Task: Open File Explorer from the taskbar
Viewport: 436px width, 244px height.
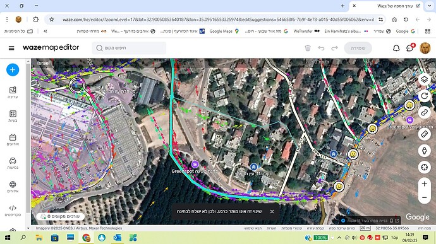Action: pos(39,238)
